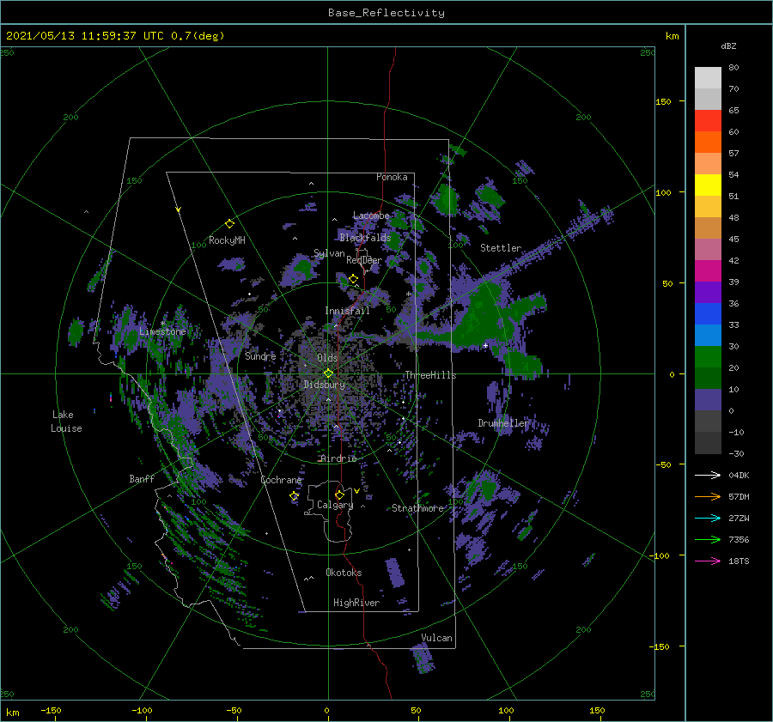This screenshot has width=773, height=722.
Task: Click the yellow -150 label on bottom axis
Action: click(x=51, y=710)
